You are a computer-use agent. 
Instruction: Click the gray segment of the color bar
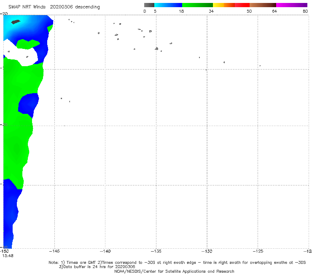pos(149,5)
